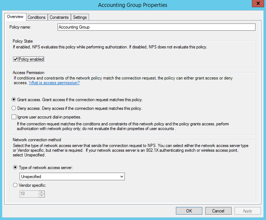This screenshot has width=266, height=220.
Task: Uncheck the Policy enabled checkbox
Action: [x=15, y=59]
